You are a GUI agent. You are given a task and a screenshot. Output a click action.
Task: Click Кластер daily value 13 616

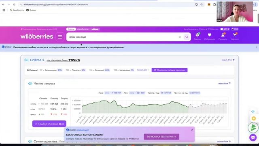click(x=53, y=109)
